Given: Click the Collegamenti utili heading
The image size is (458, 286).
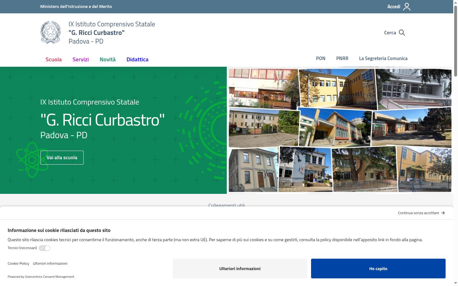Looking at the screenshot, I should (226, 205).
